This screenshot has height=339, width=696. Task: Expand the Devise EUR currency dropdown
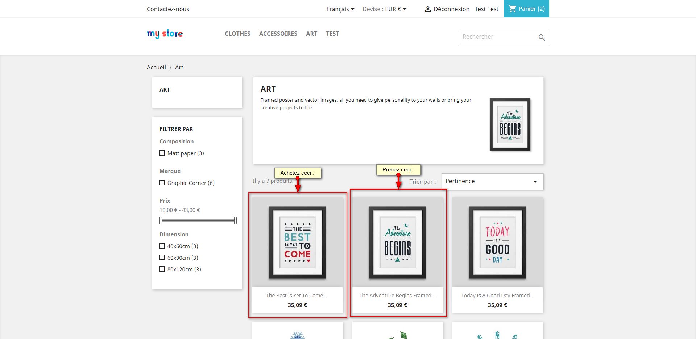click(384, 9)
